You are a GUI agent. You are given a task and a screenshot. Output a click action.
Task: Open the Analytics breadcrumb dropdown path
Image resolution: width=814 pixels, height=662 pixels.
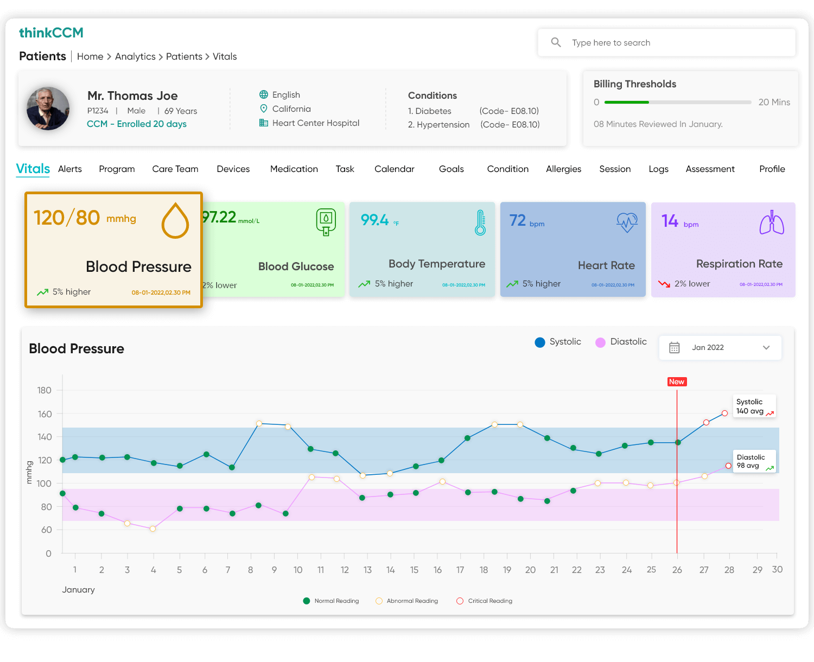(135, 56)
